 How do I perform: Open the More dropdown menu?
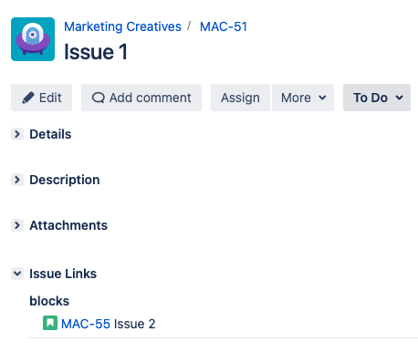tap(303, 98)
